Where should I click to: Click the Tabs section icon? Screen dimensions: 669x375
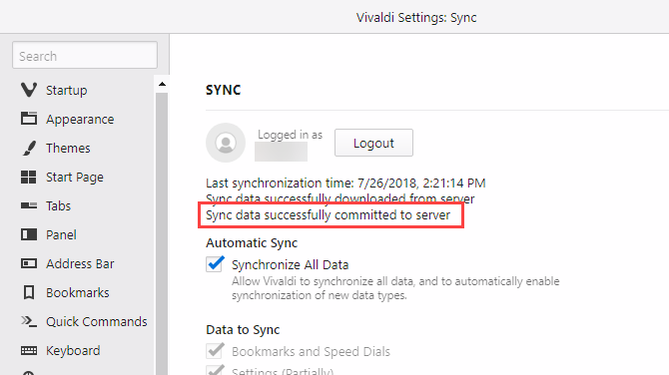click(29, 205)
